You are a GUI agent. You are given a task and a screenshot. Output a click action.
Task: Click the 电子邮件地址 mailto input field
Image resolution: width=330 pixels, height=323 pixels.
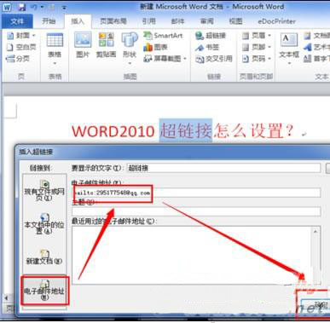[196, 193]
